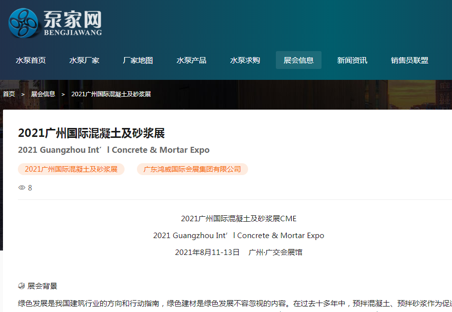Click the breadcrumb 2021广州国际混凝土及砂浆展
Screen dimensions: 452x312
pyautogui.click(x=111, y=94)
